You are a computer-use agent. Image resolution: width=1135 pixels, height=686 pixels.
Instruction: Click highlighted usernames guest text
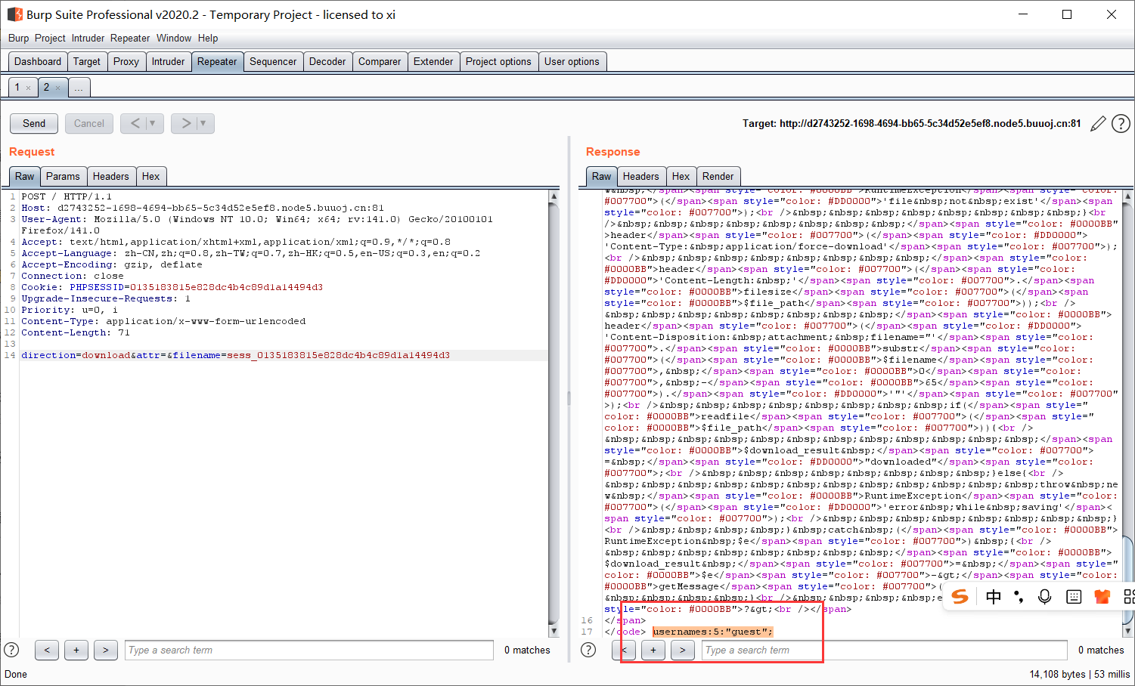pos(712,632)
